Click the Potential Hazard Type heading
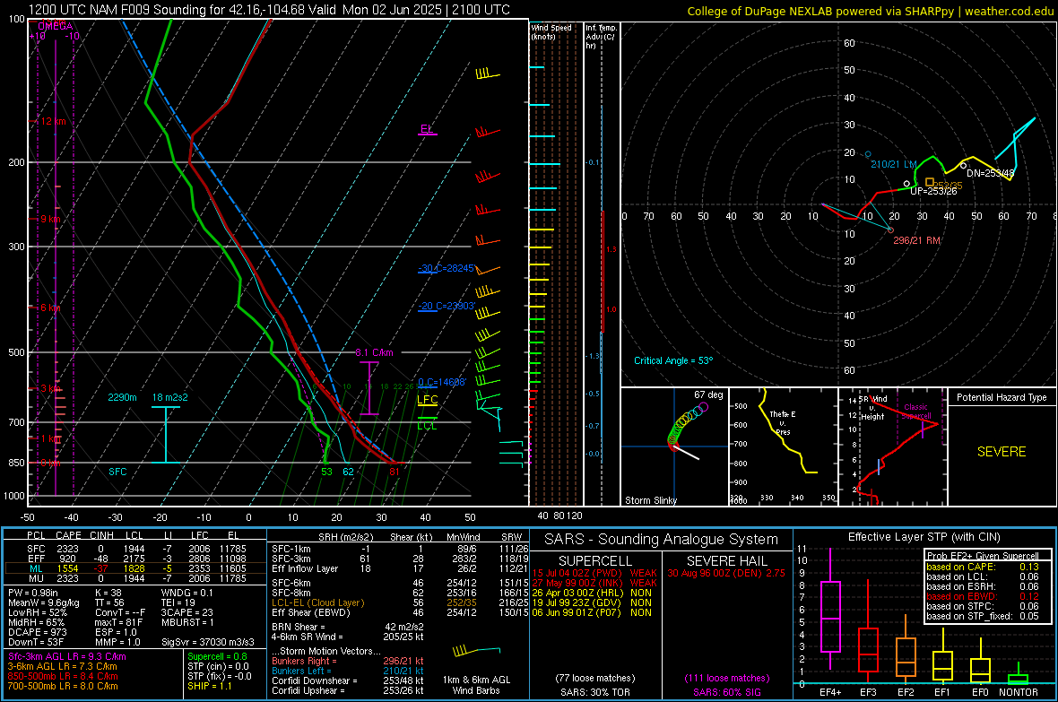 (x=1002, y=397)
